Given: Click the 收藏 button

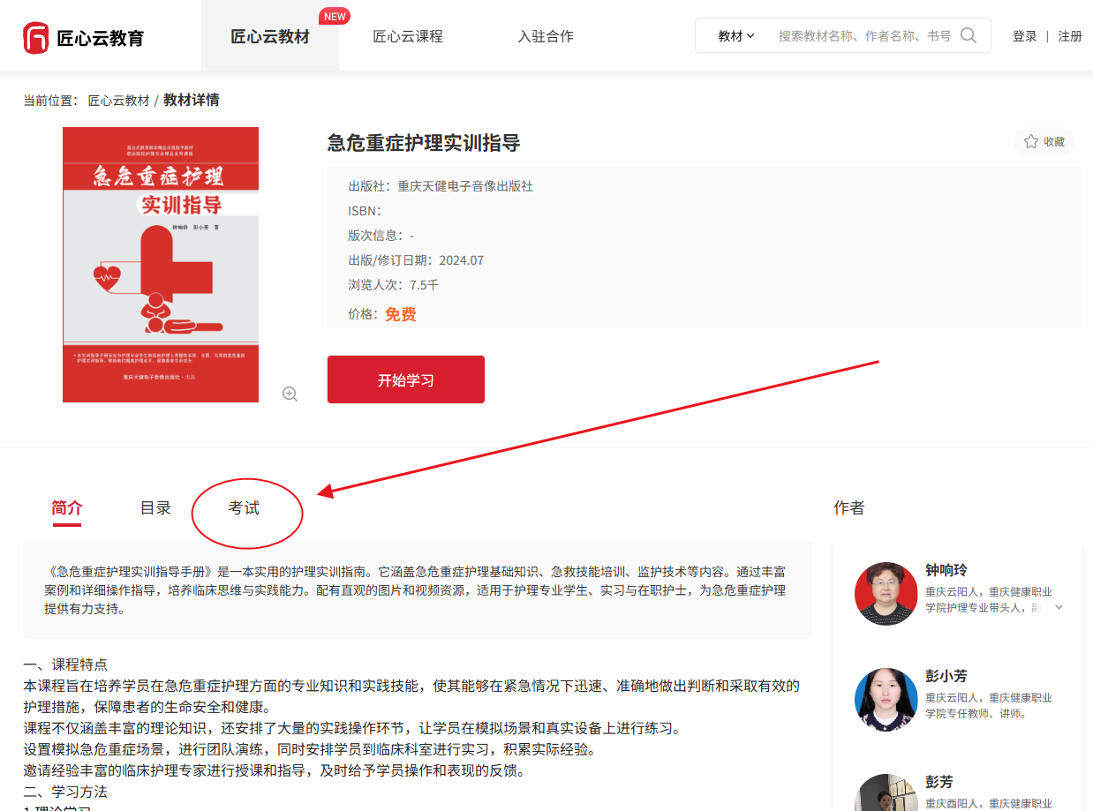Looking at the screenshot, I should (1044, 141).
